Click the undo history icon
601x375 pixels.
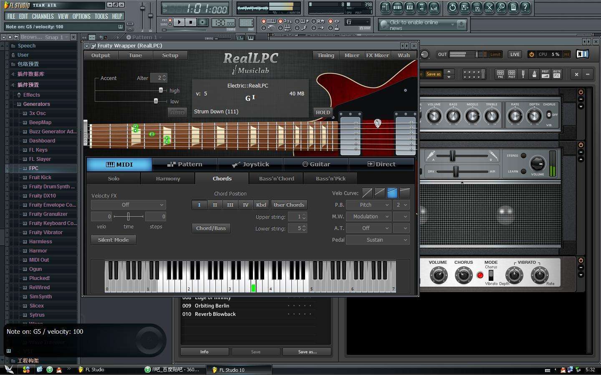(452, 7)
